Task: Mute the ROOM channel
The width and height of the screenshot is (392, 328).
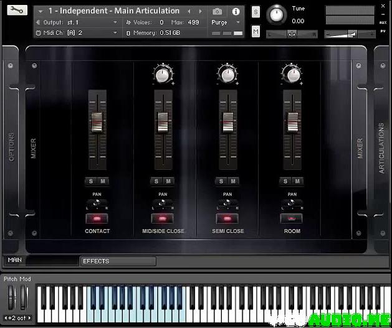Action: pyautogui.click(x=297, y=181)
